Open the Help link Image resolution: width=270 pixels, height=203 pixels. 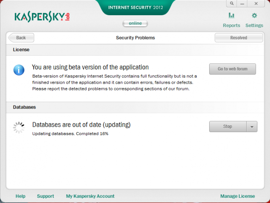click(x=20, y=196)
